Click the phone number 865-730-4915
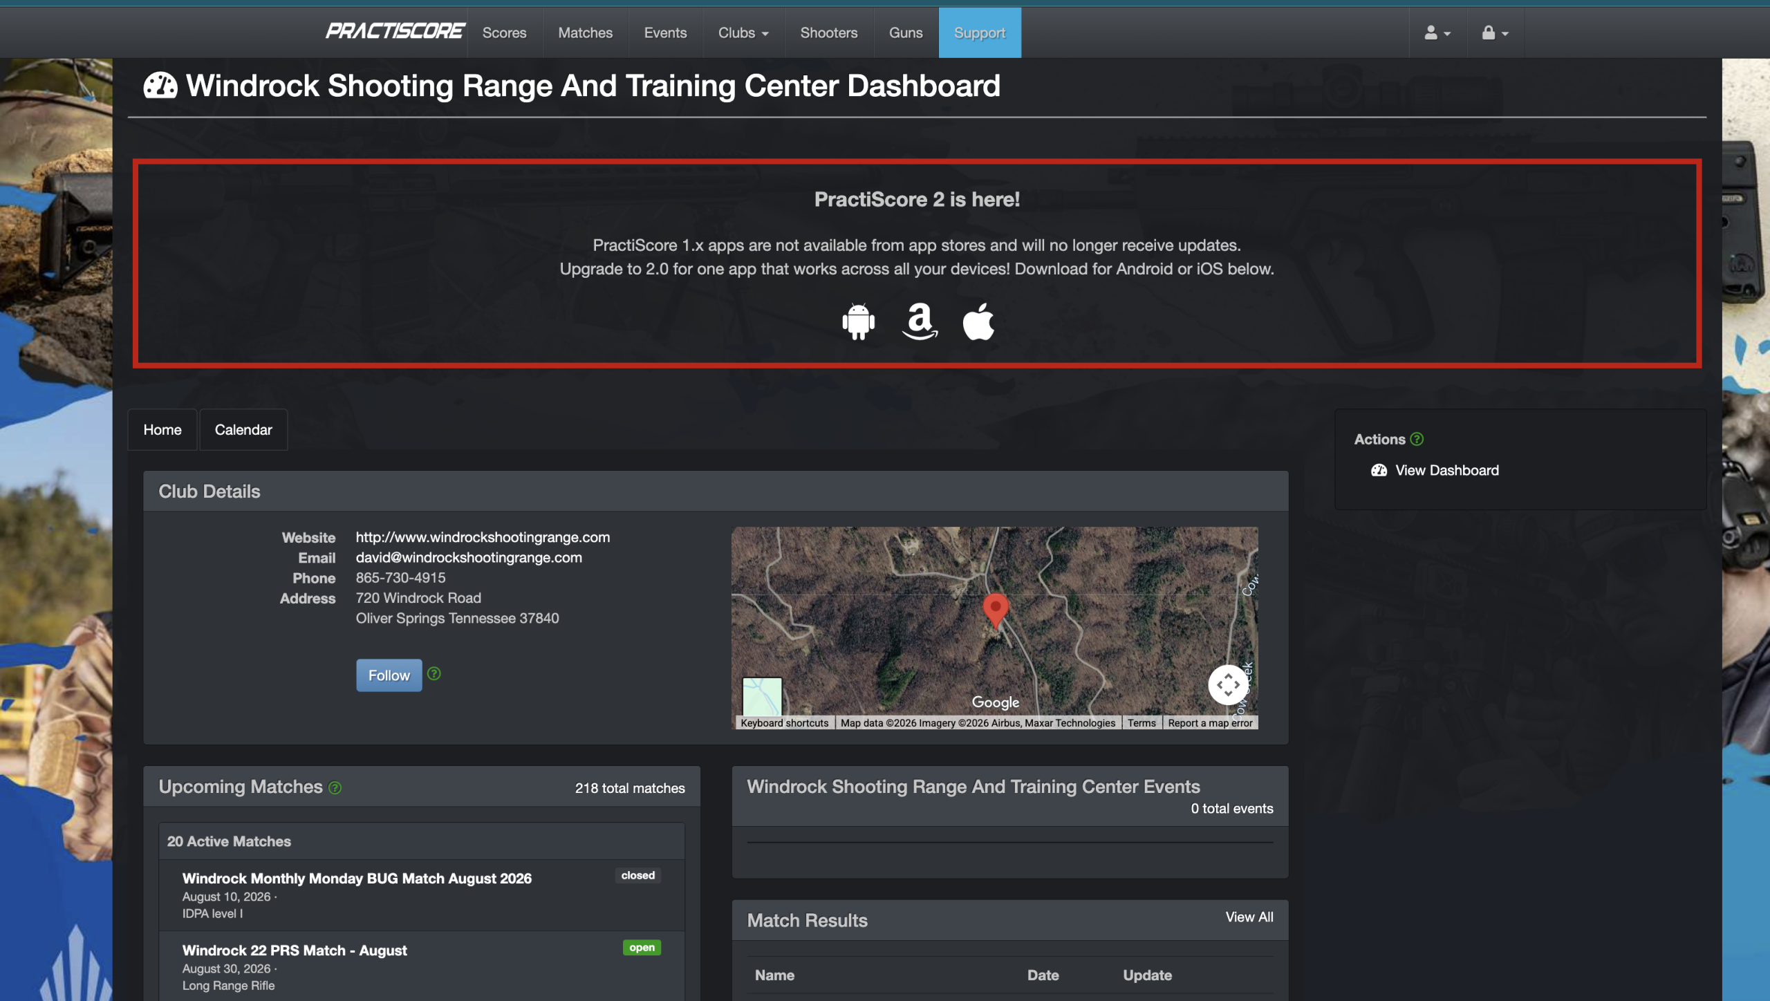The image size is (1770, 1001). pos(400,577)
